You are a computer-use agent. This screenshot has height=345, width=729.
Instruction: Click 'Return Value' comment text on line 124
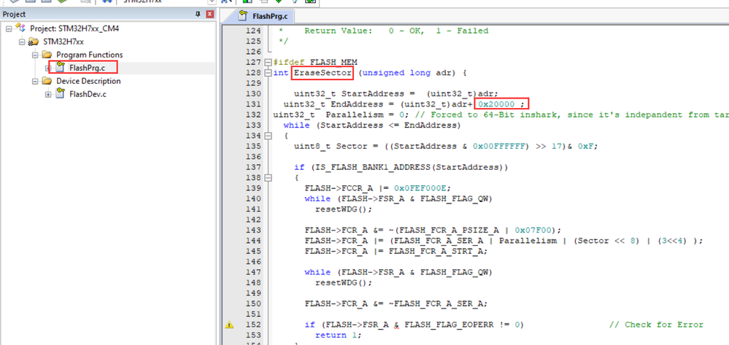click(338, 31)
